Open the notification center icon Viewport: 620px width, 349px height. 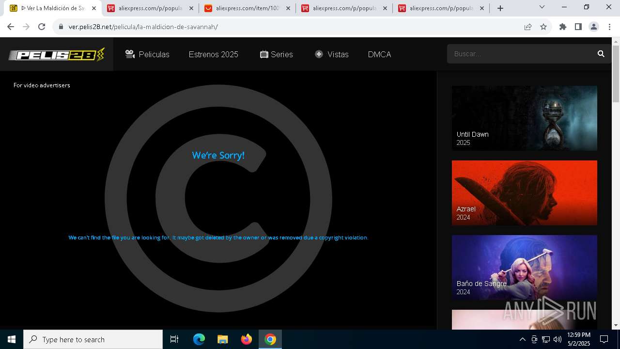click(x=604, y=339)
